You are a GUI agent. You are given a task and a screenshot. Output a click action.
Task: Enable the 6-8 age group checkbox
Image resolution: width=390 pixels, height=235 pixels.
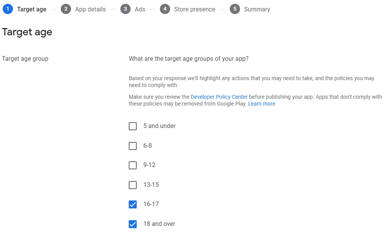133,146
